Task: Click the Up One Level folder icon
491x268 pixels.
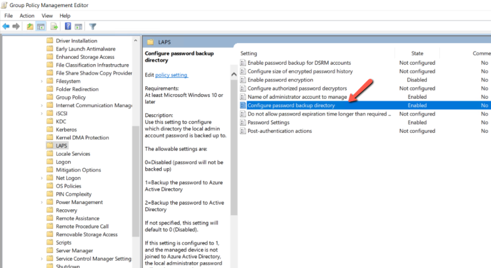Action: pos(30,27)
